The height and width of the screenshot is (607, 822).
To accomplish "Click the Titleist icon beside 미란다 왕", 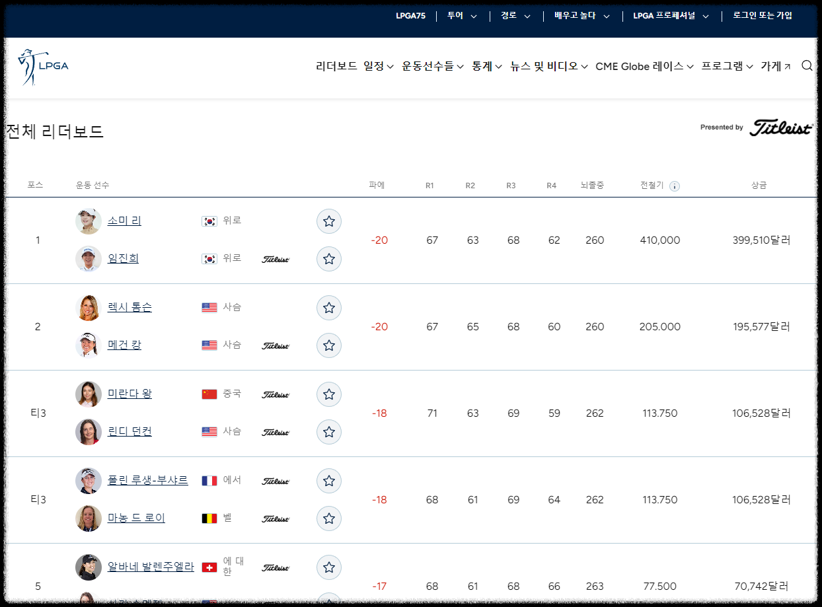I will pyautogui.click(x=276, y=394).
